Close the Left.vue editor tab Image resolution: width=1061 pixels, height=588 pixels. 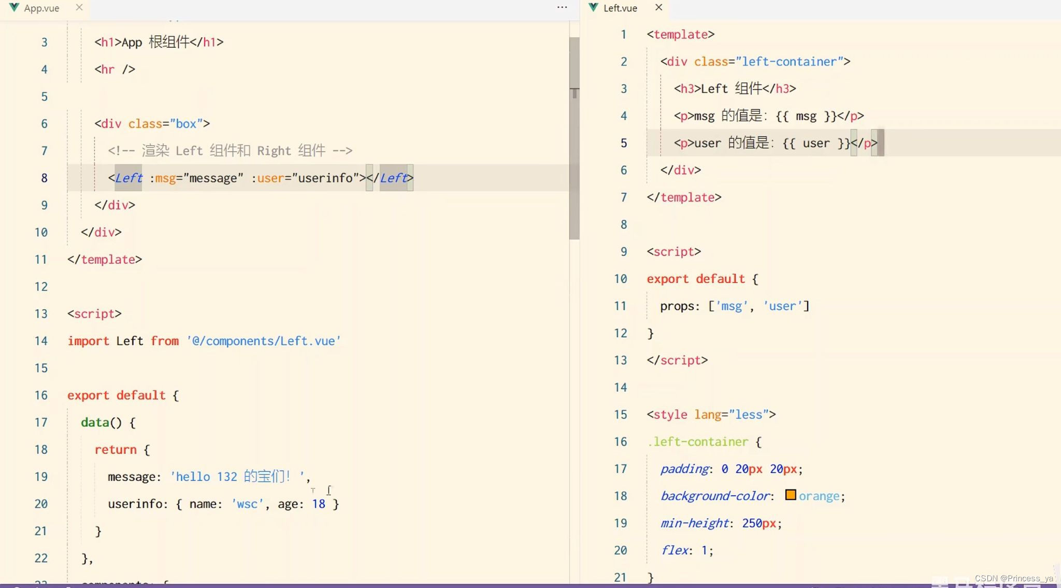point(658,7)
